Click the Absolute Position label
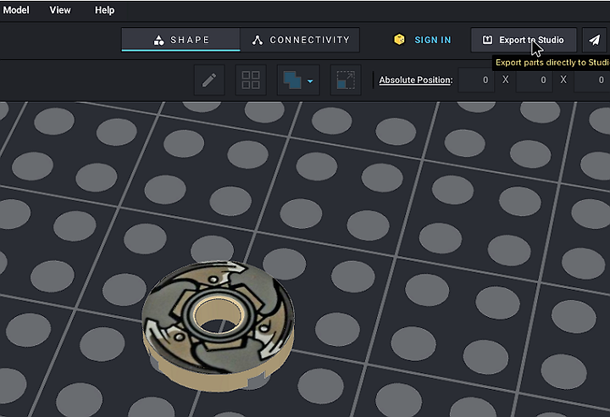 (x=416, y=80)
